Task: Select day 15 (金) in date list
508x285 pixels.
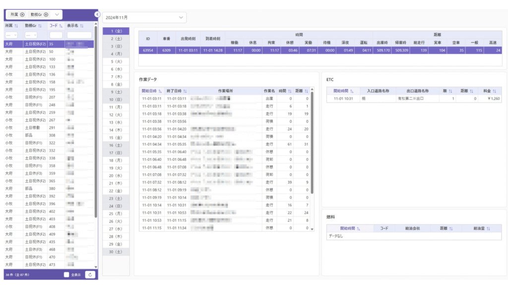Action: coord(116,138)
